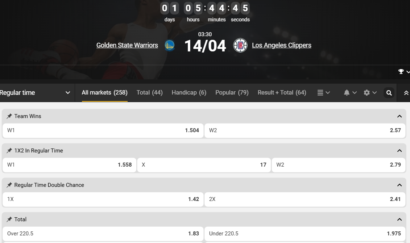This screenshot has height=243, width=410.
Task: Click the trophy icon dropdown
Action: tap(403, 72)
